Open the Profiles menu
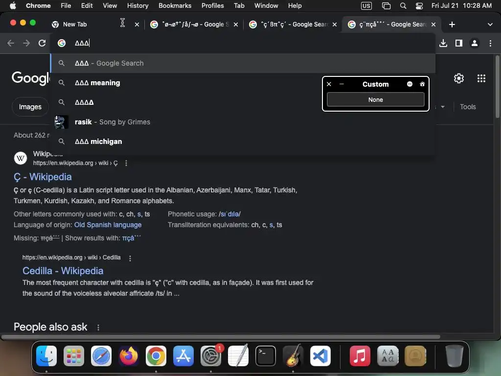501x376 pixels. (212, 6)
